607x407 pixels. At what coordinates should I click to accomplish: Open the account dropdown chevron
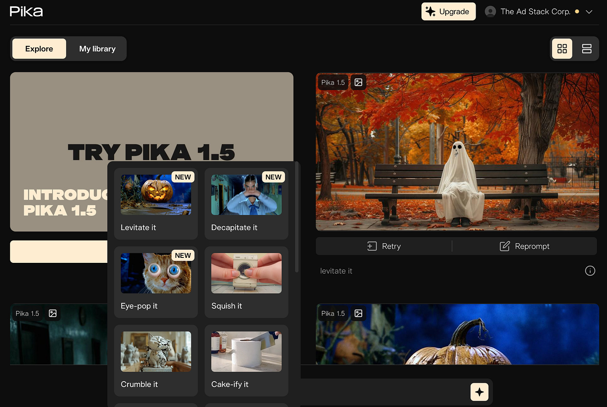click(589, 12)
